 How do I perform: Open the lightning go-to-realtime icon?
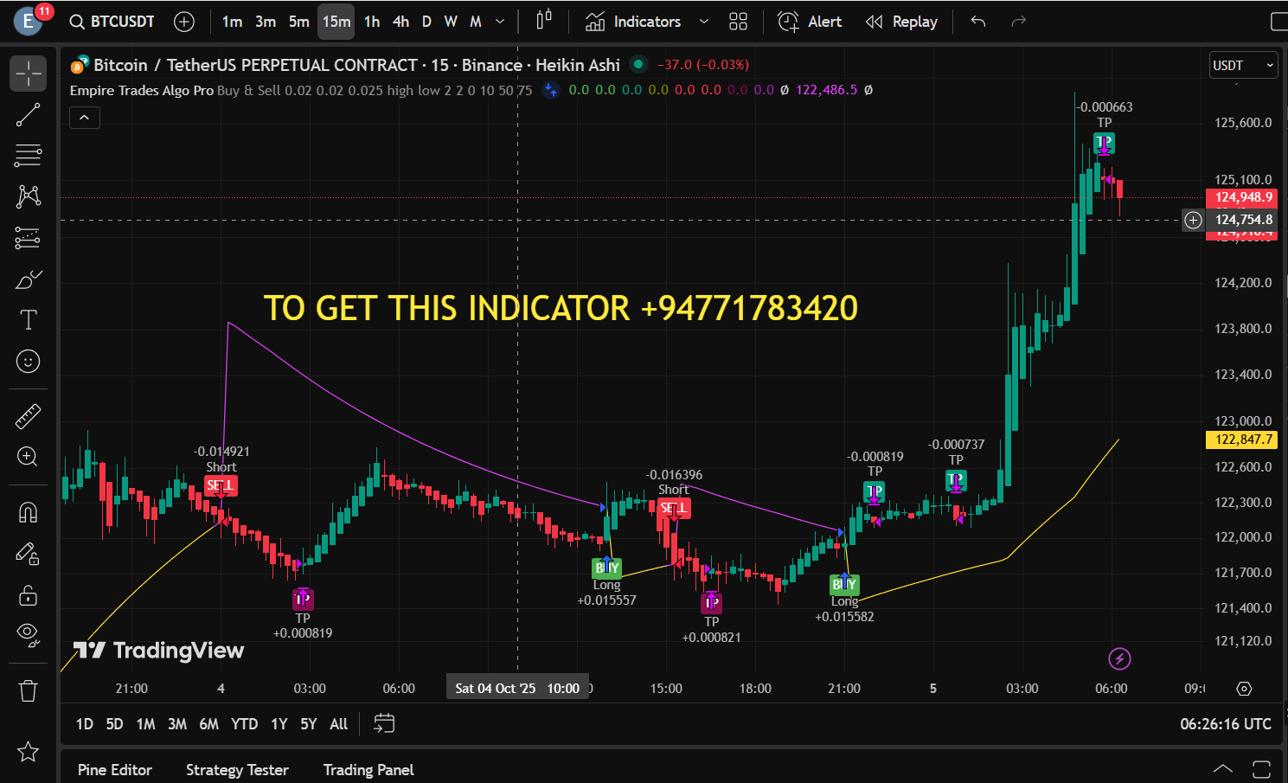[1119, 659]
